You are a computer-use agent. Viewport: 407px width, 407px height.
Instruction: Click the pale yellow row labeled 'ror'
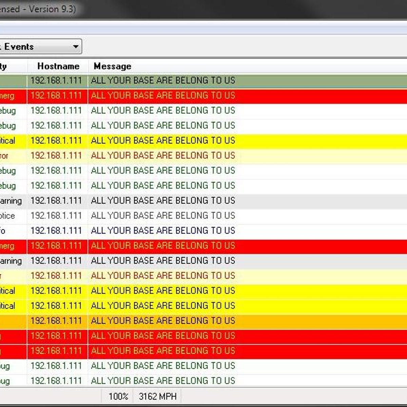163,156
